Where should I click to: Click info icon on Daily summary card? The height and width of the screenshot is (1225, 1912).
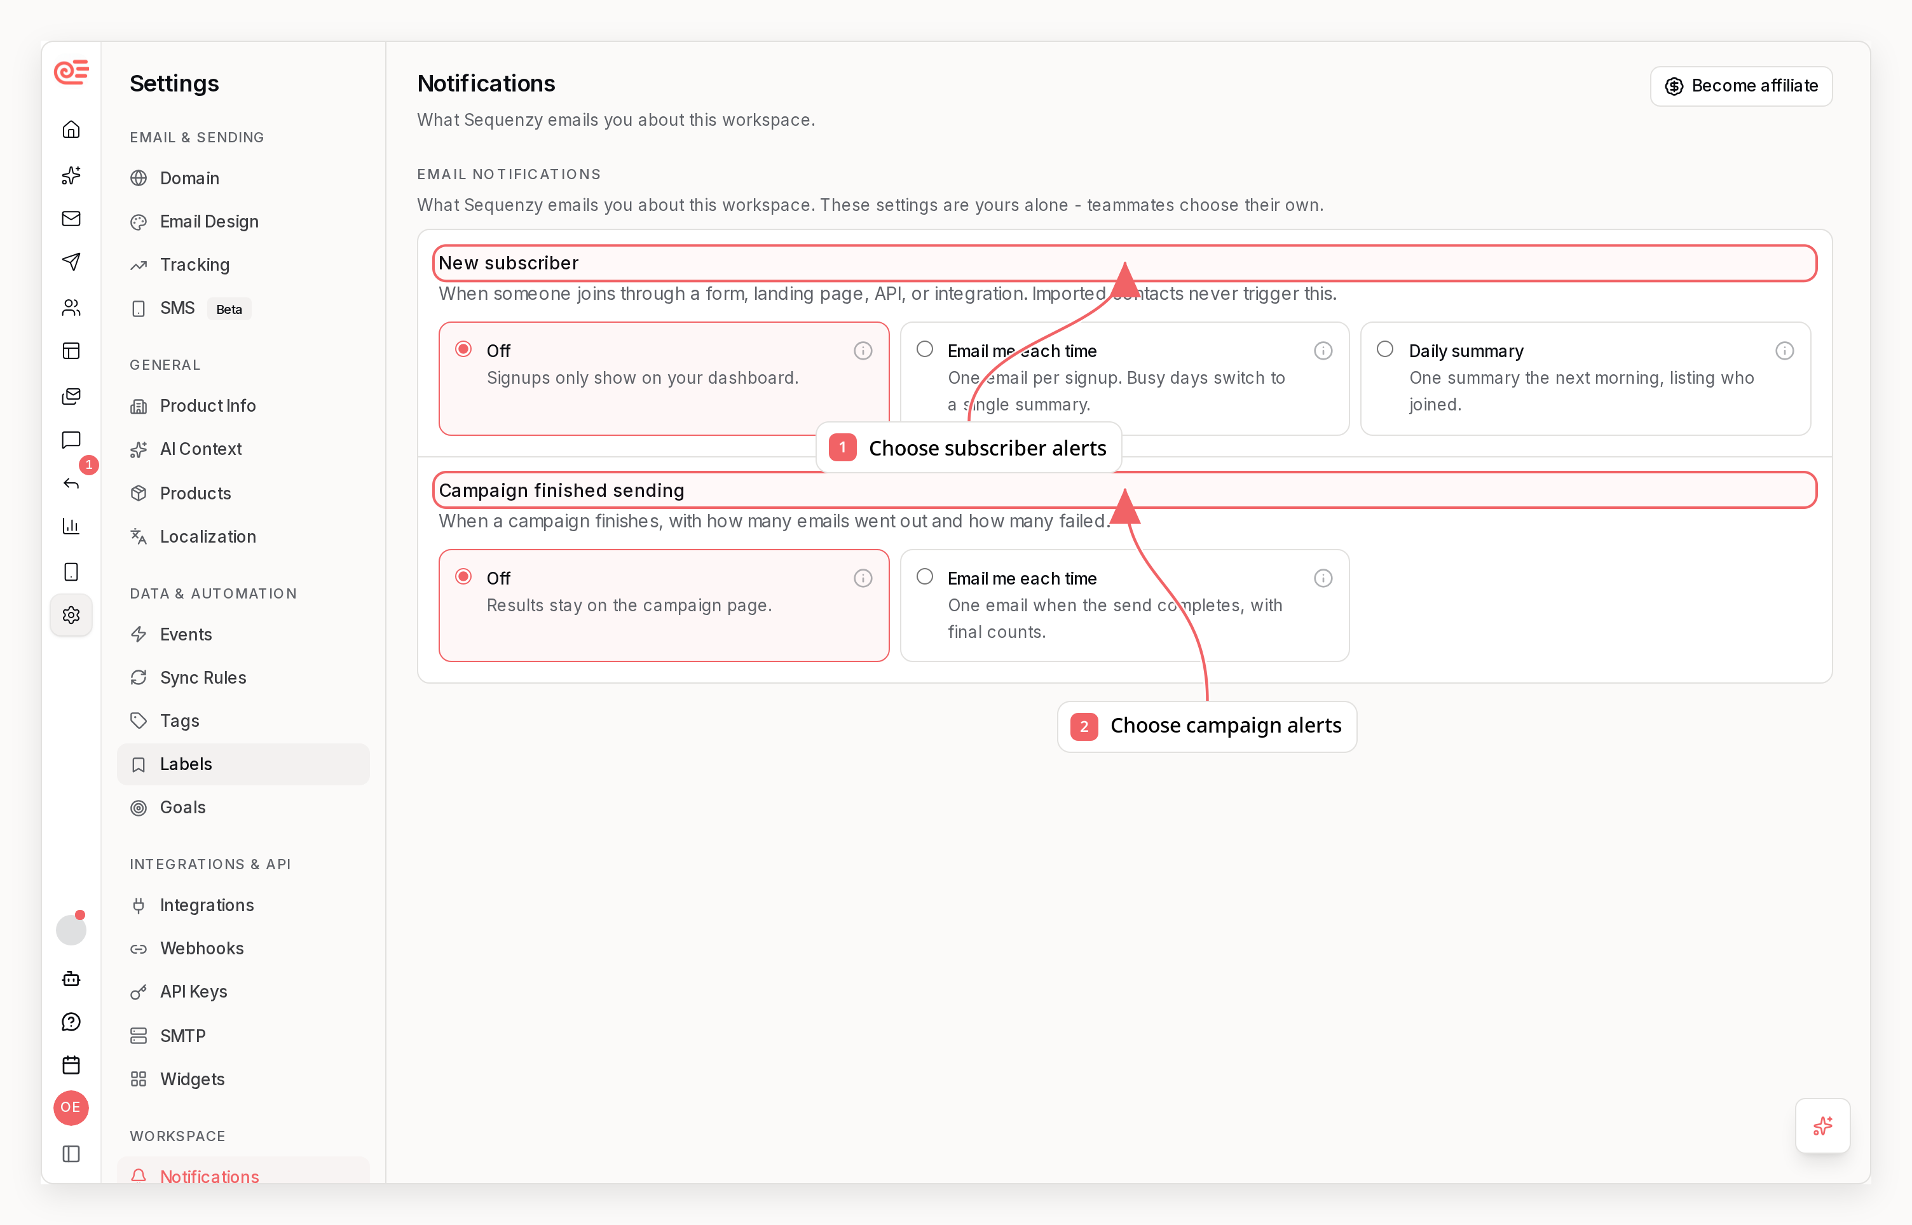1785,351
